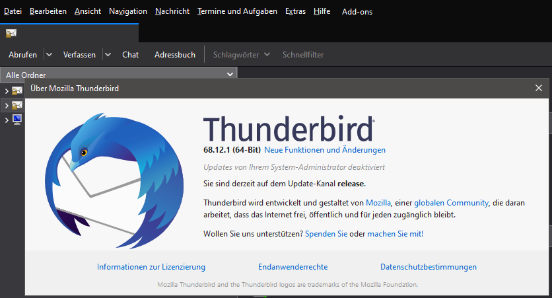The height and width of the screenshot is (298, 552).
Task: Click text 'Updates von Ihrem System-Administrator deaktiviert'
Action: pos(294,167)
